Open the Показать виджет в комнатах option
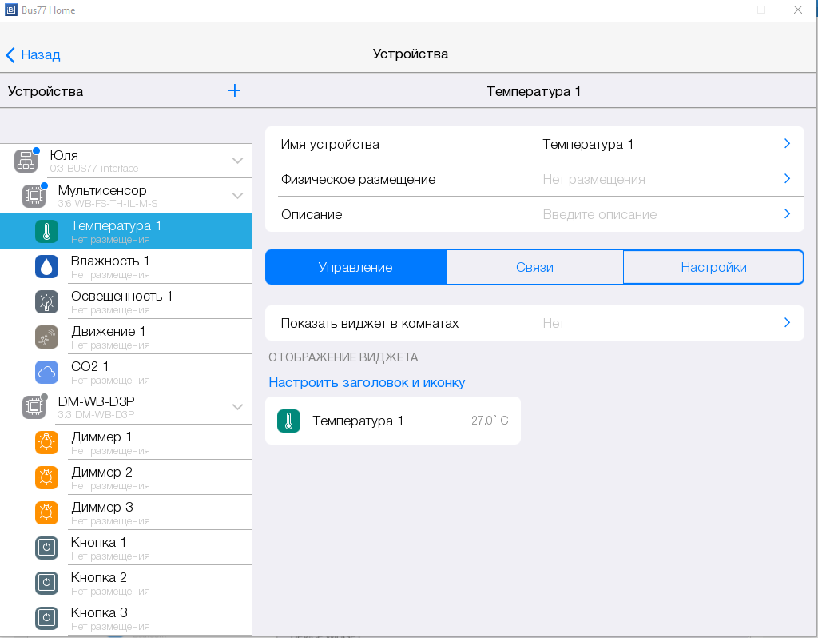818x638 pixels. click(x=534, y=323)
